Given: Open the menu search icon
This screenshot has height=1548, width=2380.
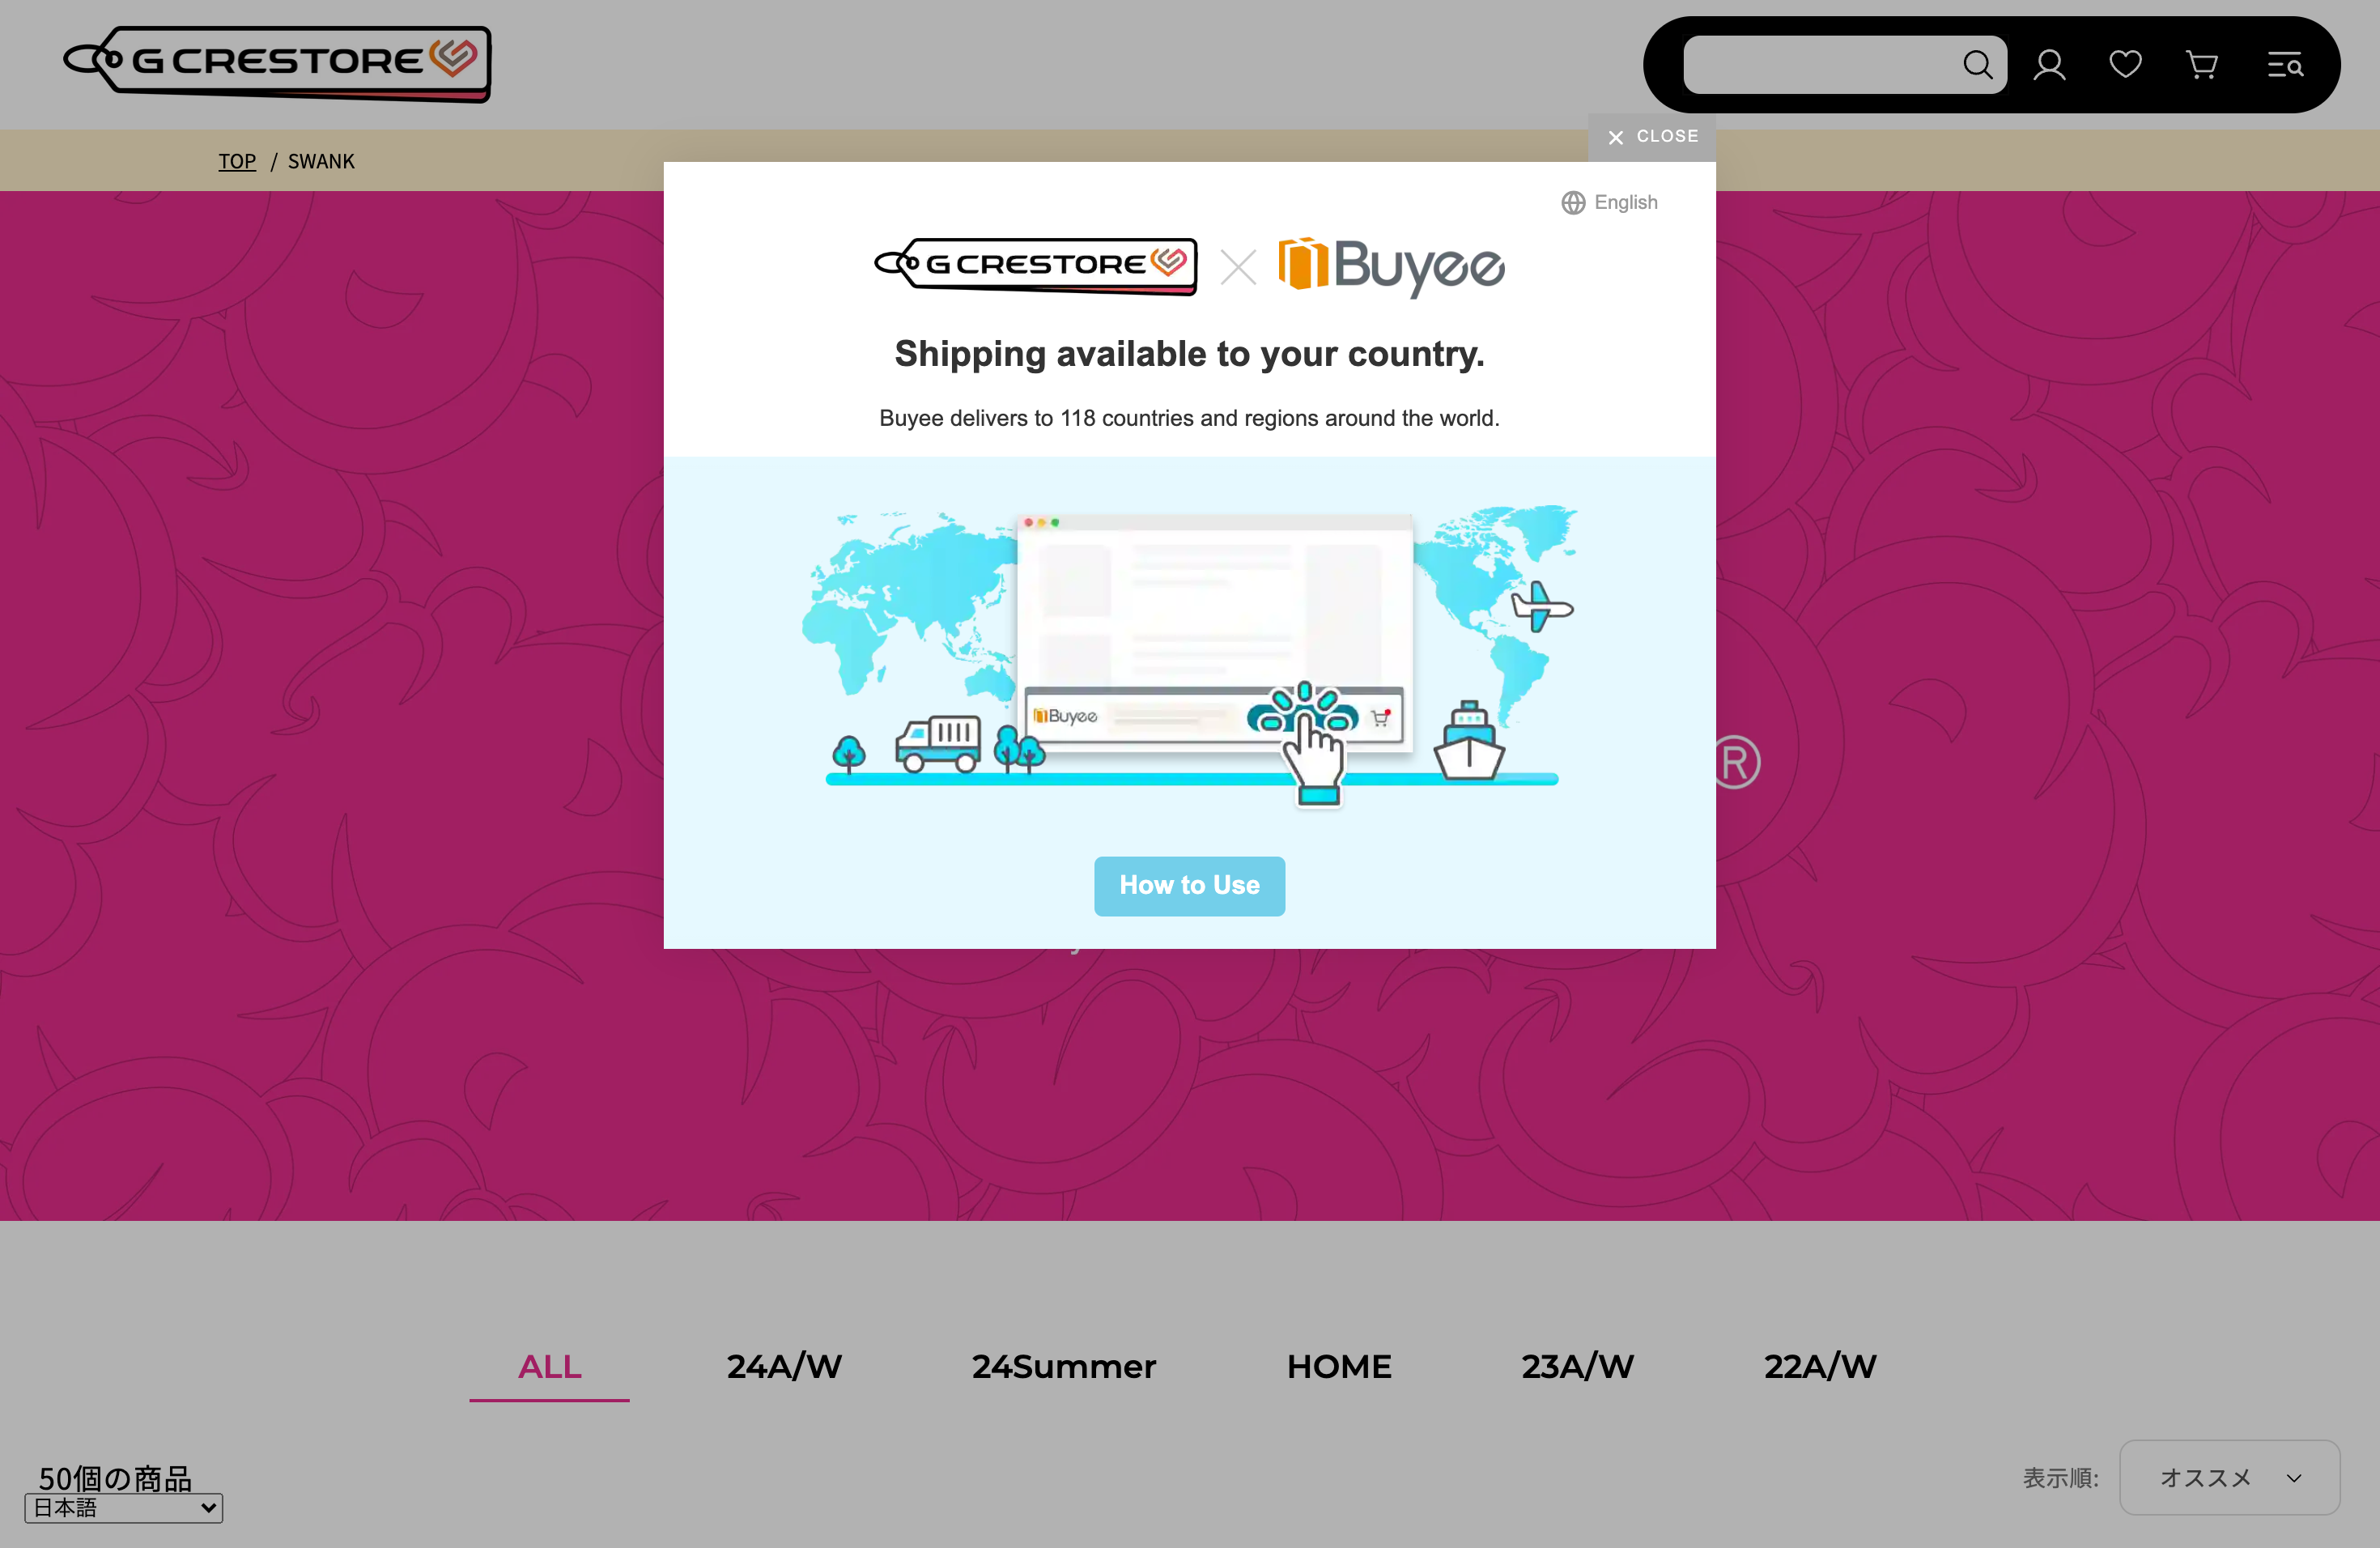Looking at the screenshot, I should (x=2285, y=65).
